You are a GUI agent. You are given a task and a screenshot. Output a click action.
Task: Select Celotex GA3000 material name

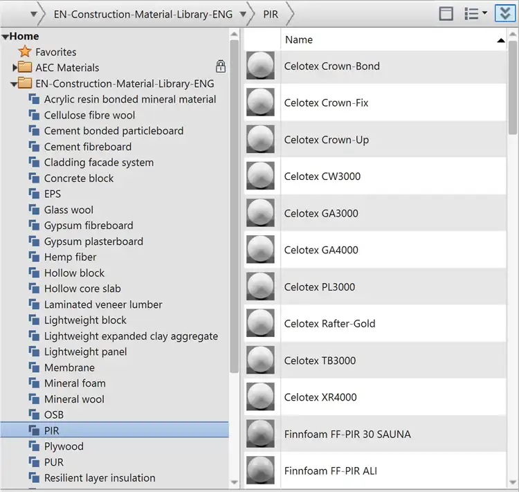pos(321,213)
